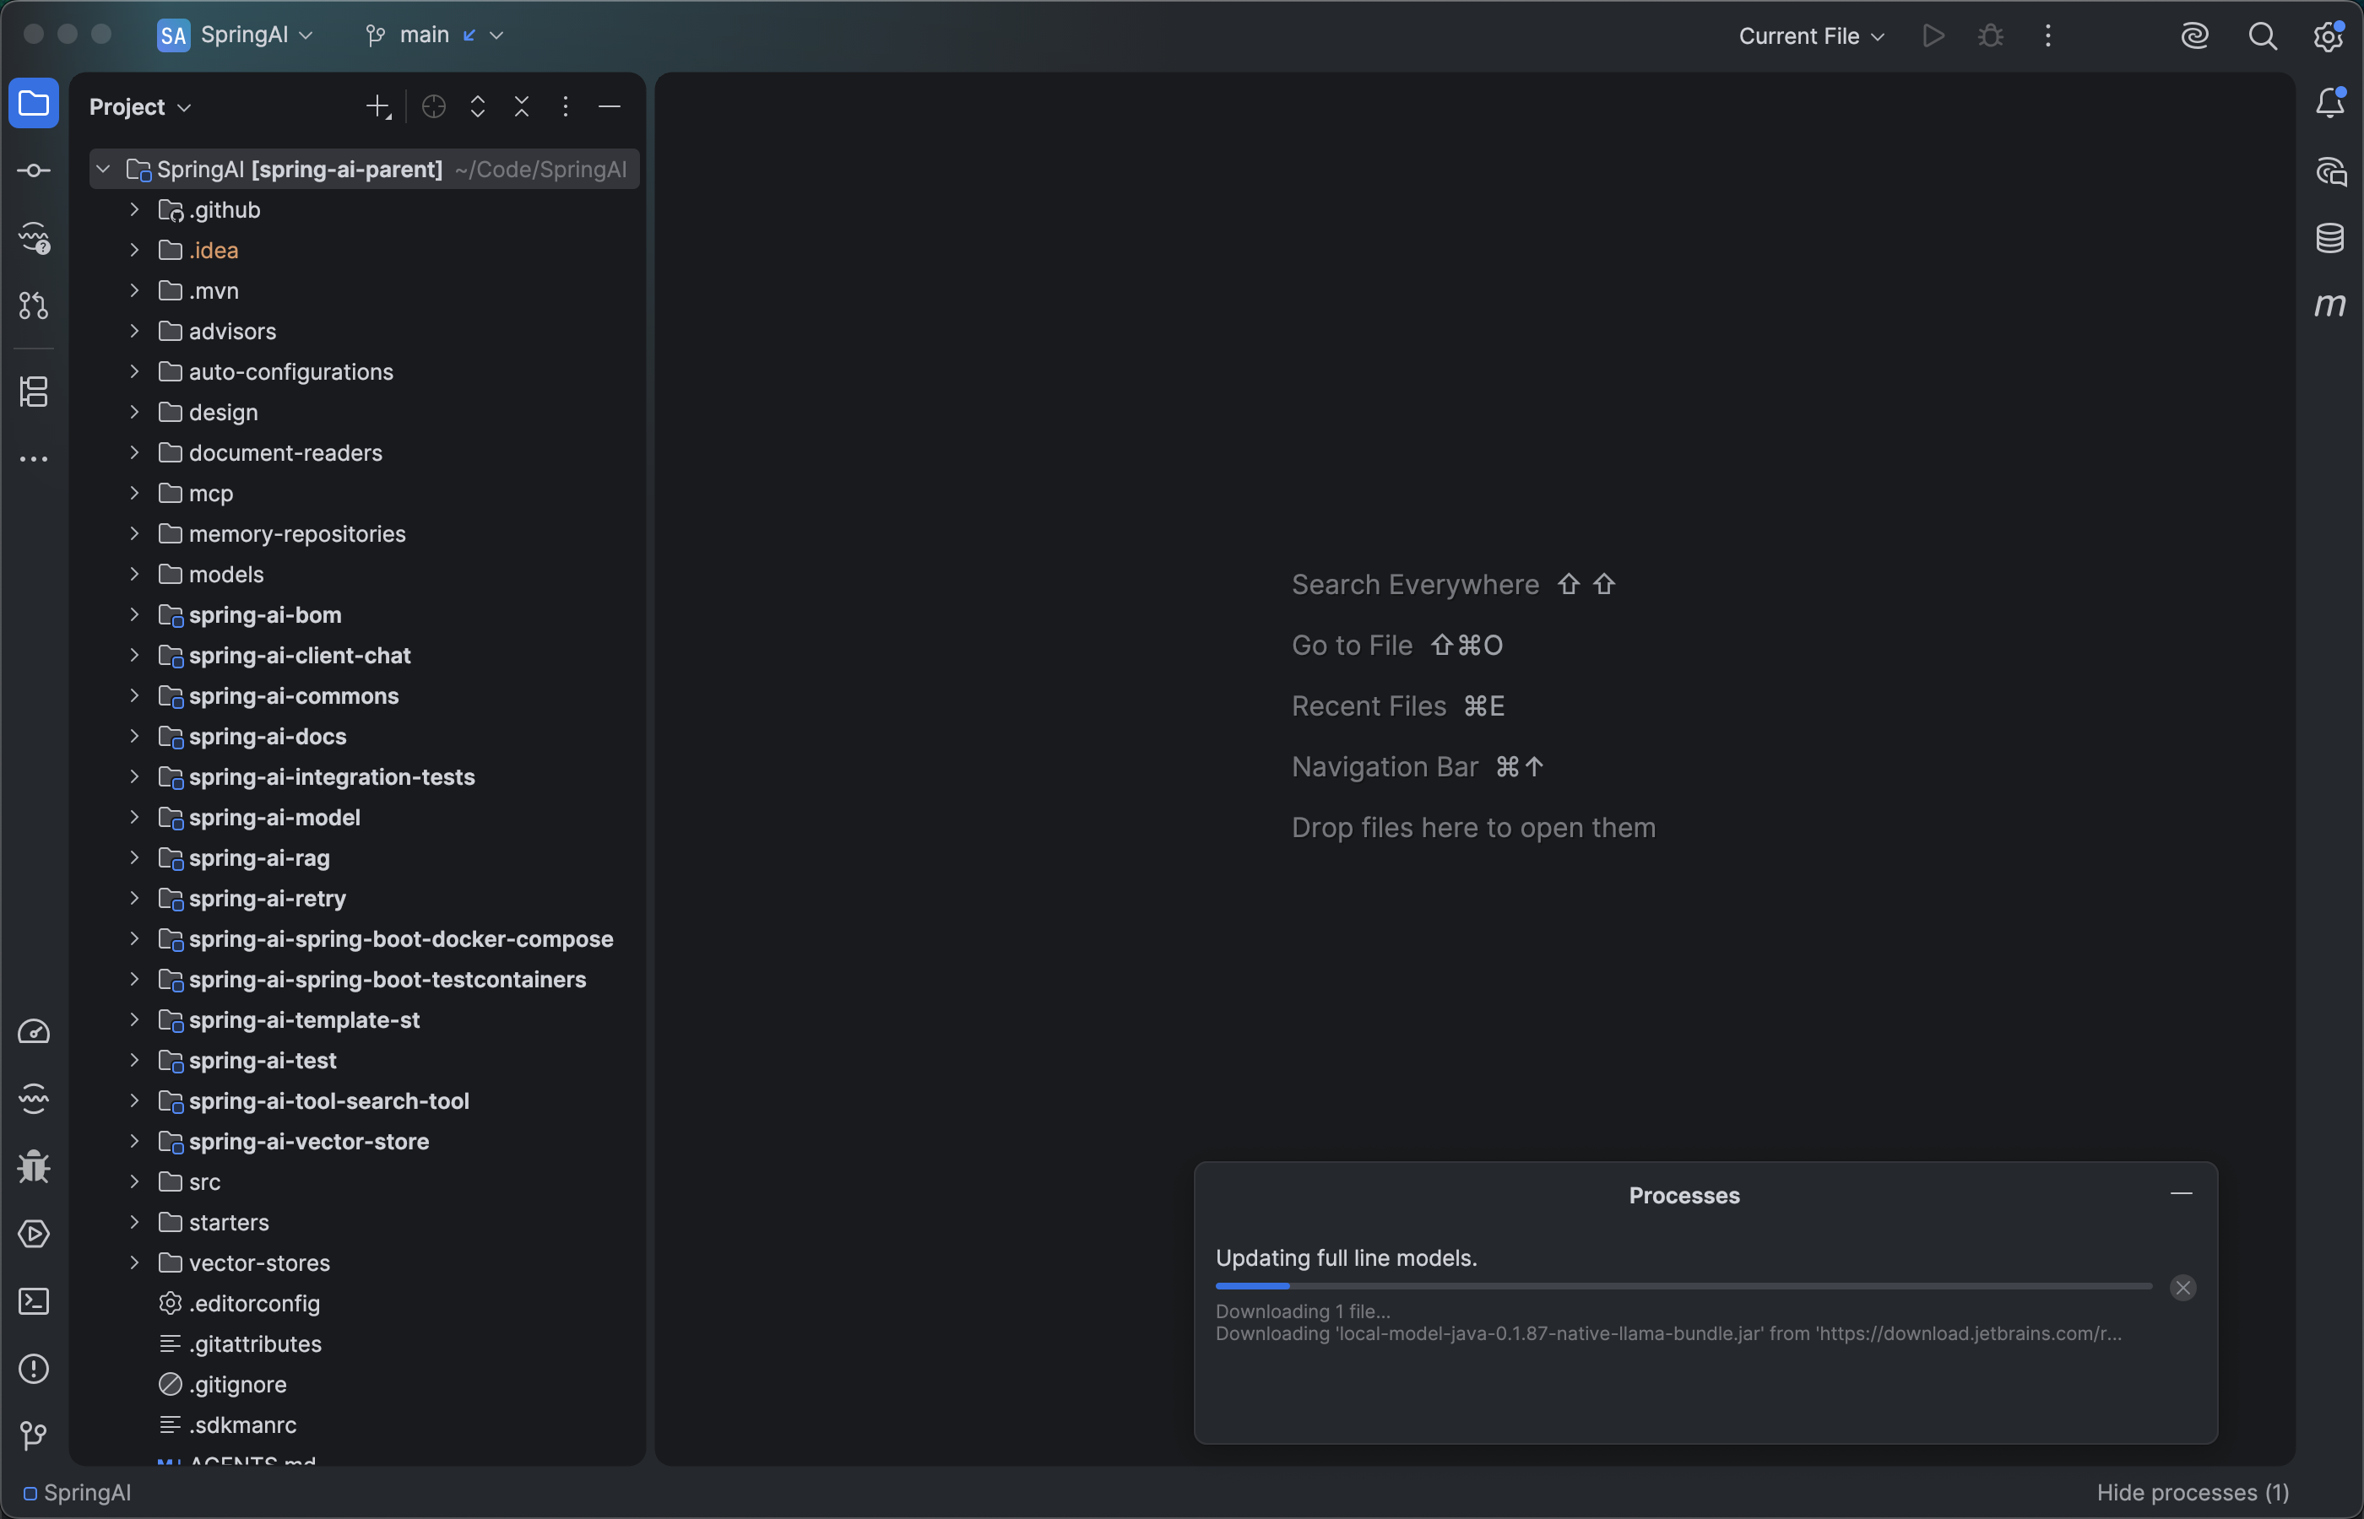Open the Current File run configuration dropdown

point(1812,36)
